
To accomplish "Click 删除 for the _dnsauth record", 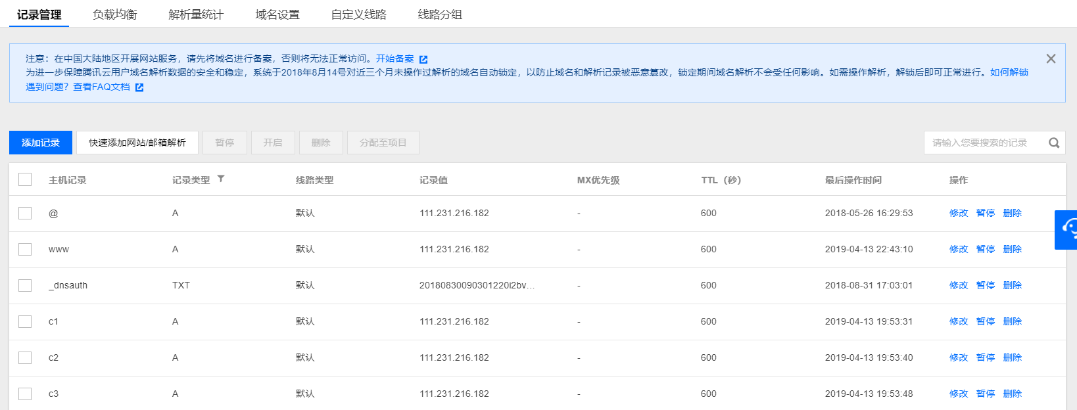I will tap(1013, 285).
